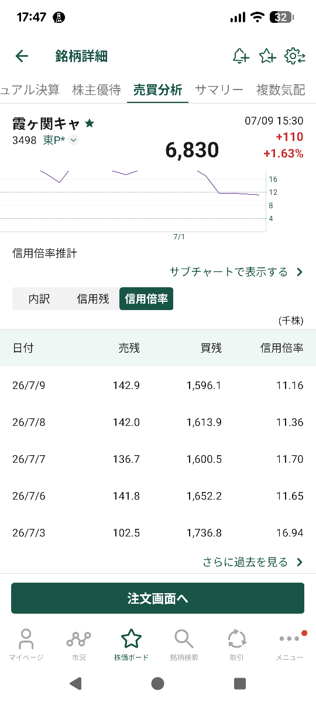The image size is (316, 702).
Task: Select the 26/7/8 date row
Action: point(158,422)
